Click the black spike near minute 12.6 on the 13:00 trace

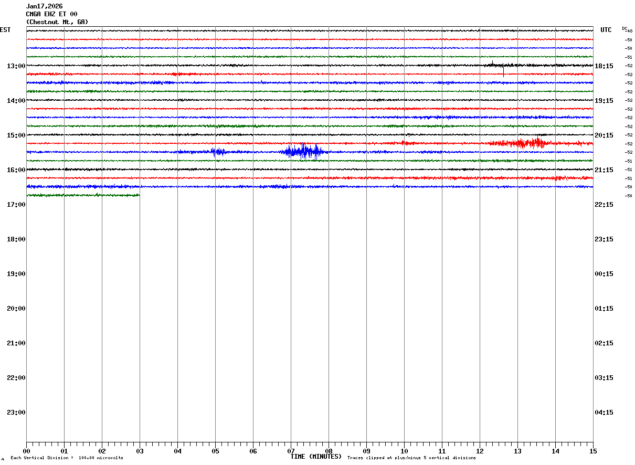coord(503,69)
